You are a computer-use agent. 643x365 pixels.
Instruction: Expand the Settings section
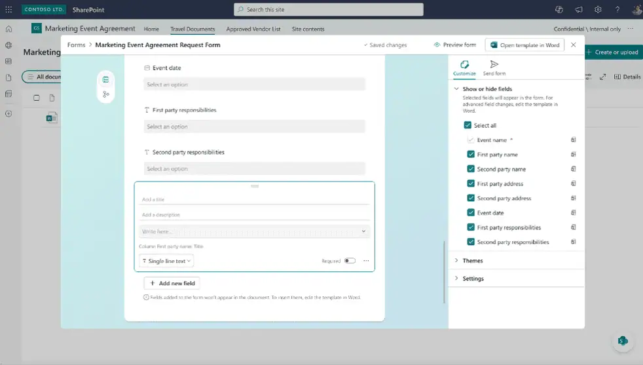click(x=456, y=278)
